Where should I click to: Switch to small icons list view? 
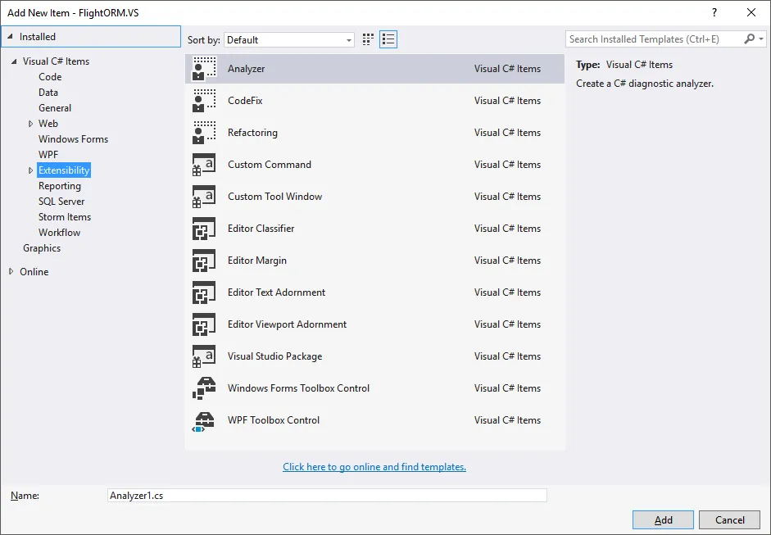click(x=388, y=39)
